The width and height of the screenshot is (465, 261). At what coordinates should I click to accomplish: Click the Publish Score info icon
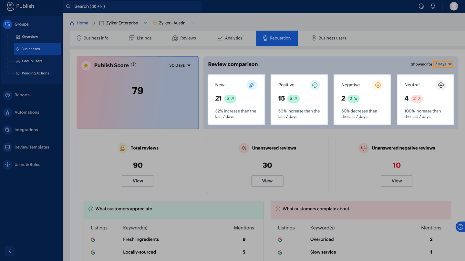click(134, 65)
